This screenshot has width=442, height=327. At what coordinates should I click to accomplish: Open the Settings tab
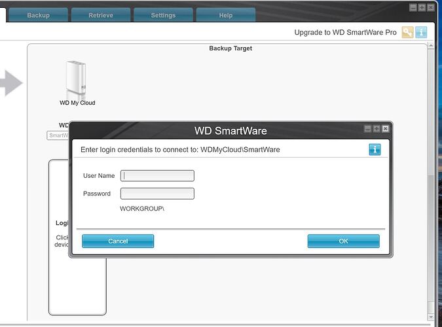coord(163,15)
